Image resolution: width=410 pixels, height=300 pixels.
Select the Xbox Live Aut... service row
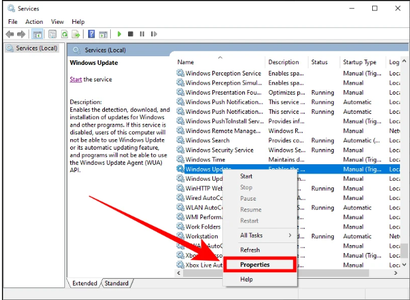click(288, 265)
